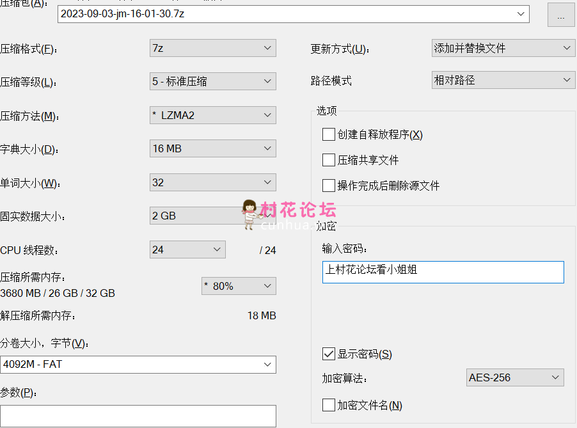Open the 更新方式 添加并替换文件 dropdown
The height and width of the screenshot is (428, 577).
tap(503, 48)
